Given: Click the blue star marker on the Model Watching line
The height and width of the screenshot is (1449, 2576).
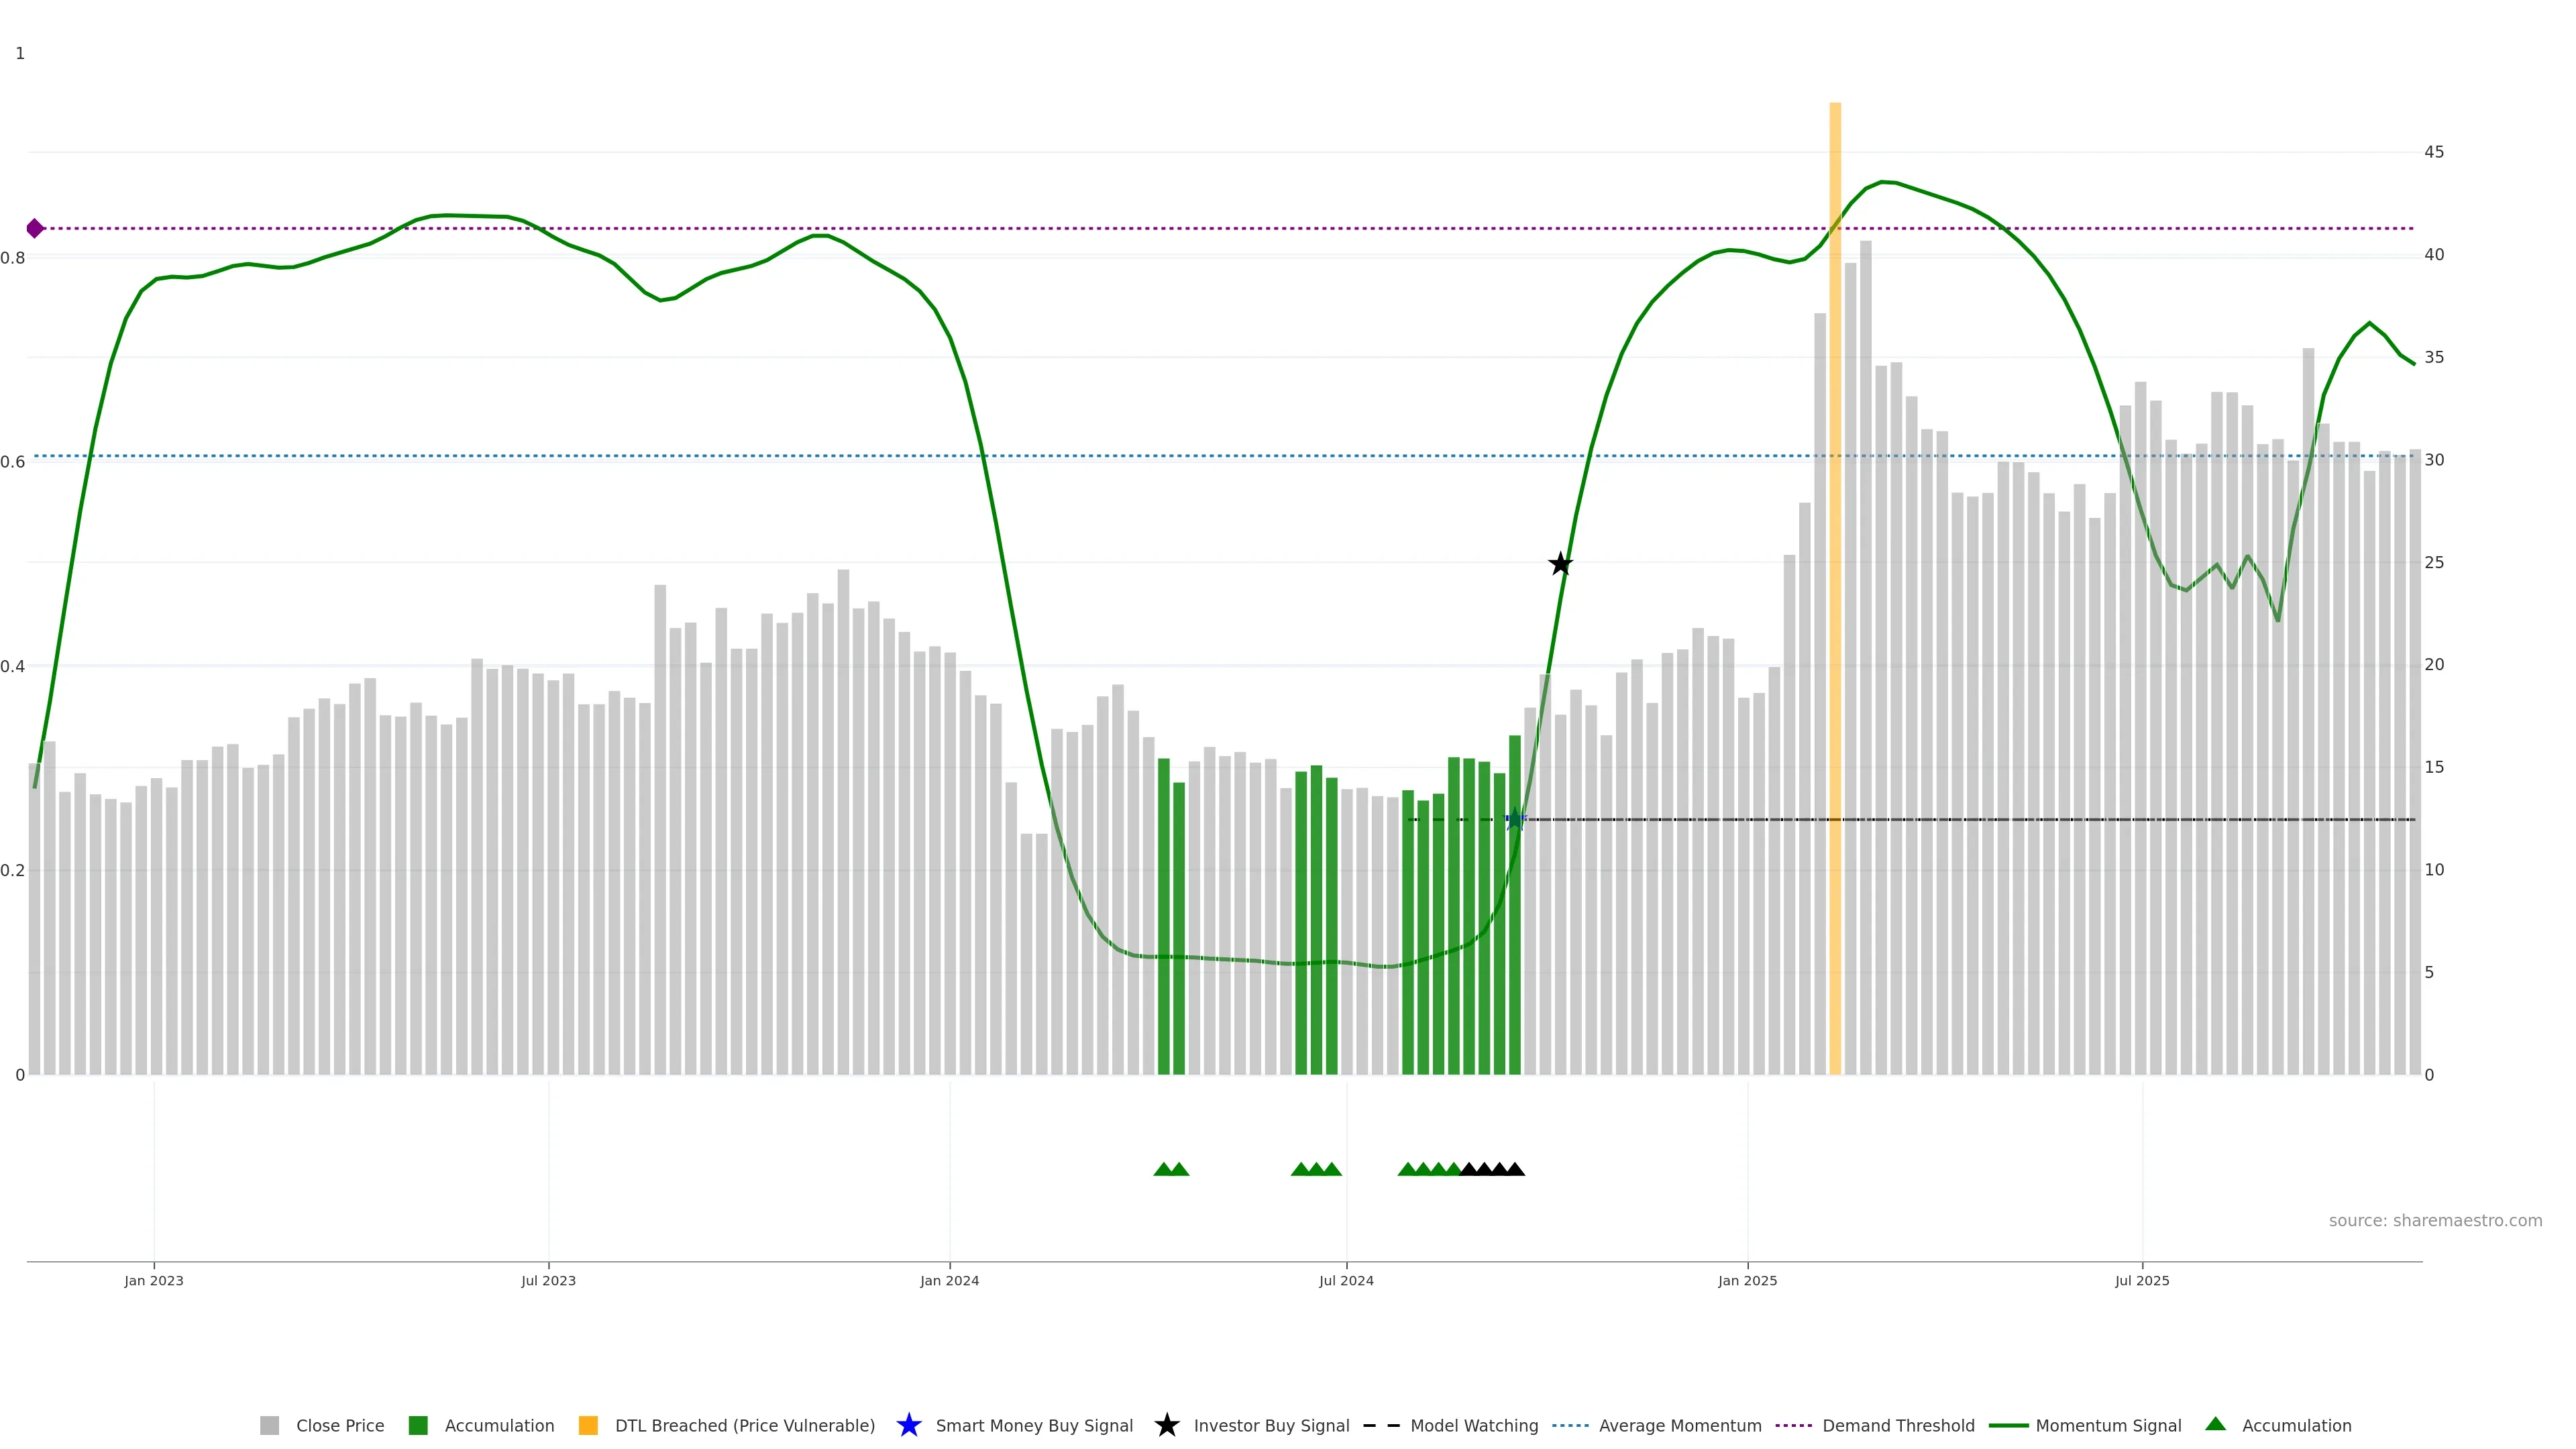Looking at the screenshot, I should [1514, 820].
